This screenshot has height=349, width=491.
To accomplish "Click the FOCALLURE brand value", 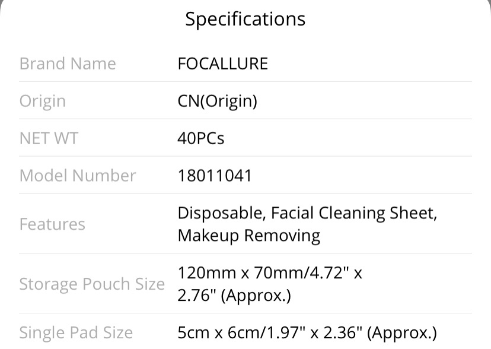I will (x=222, y=64).
